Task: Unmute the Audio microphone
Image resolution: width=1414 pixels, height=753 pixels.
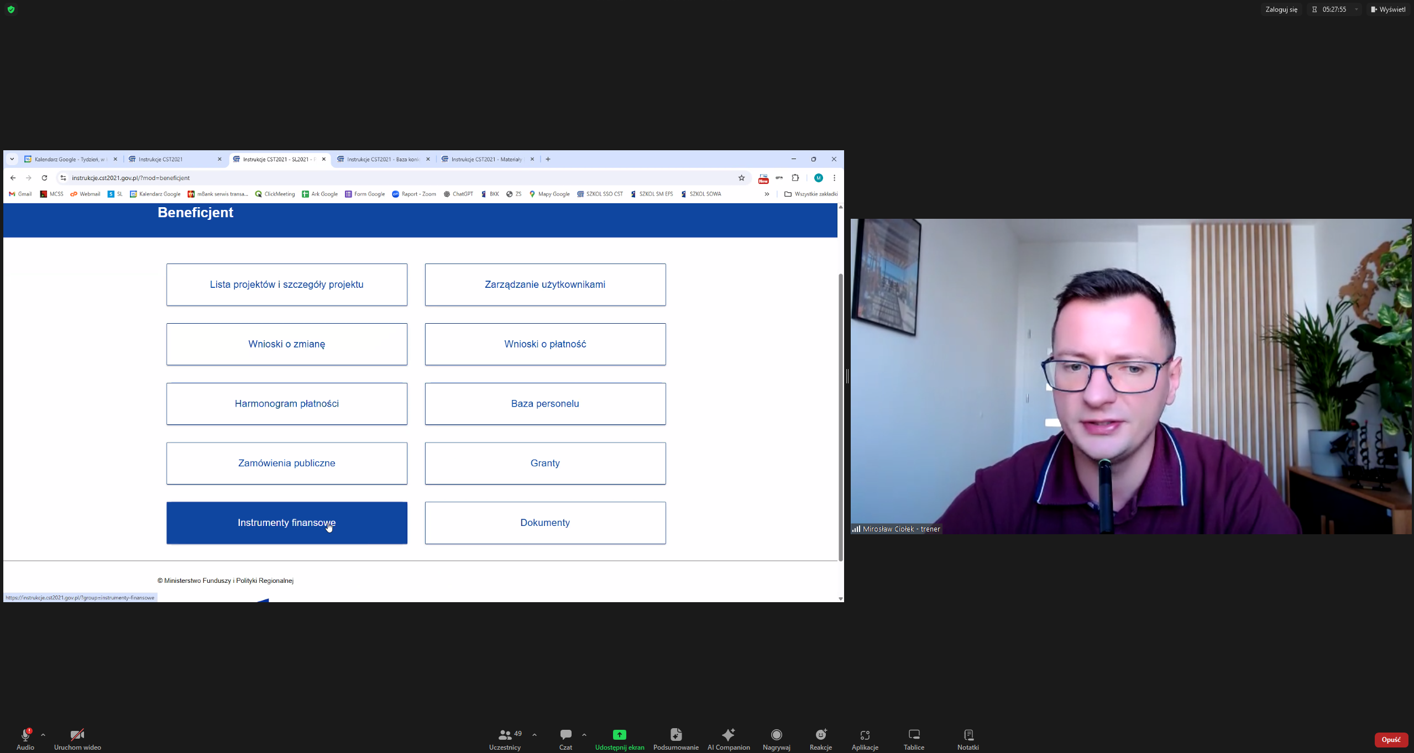Action: [25, 735]
